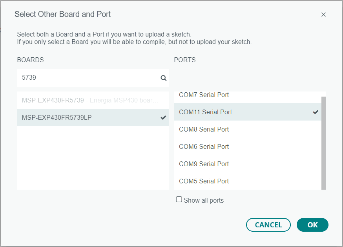Click the checkmark next to MSP-EXP430FR5739LP
This screenshot has width=343, height=247.
pos(163,117)
